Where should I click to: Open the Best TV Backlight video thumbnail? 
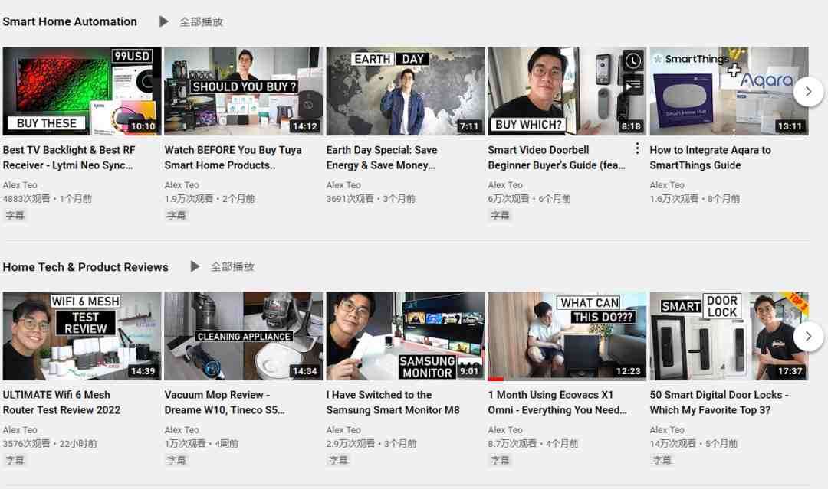82,91
